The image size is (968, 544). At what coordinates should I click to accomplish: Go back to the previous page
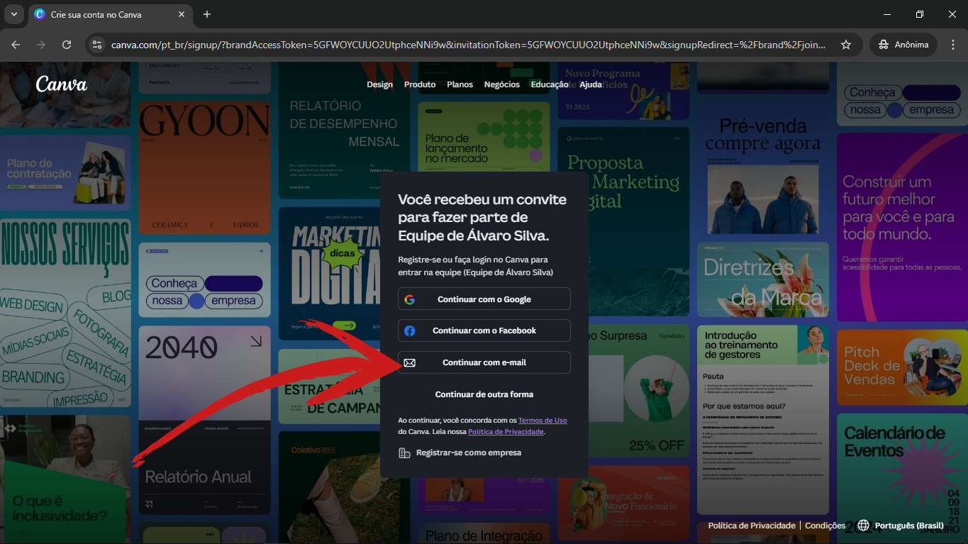tap(16, 45)
